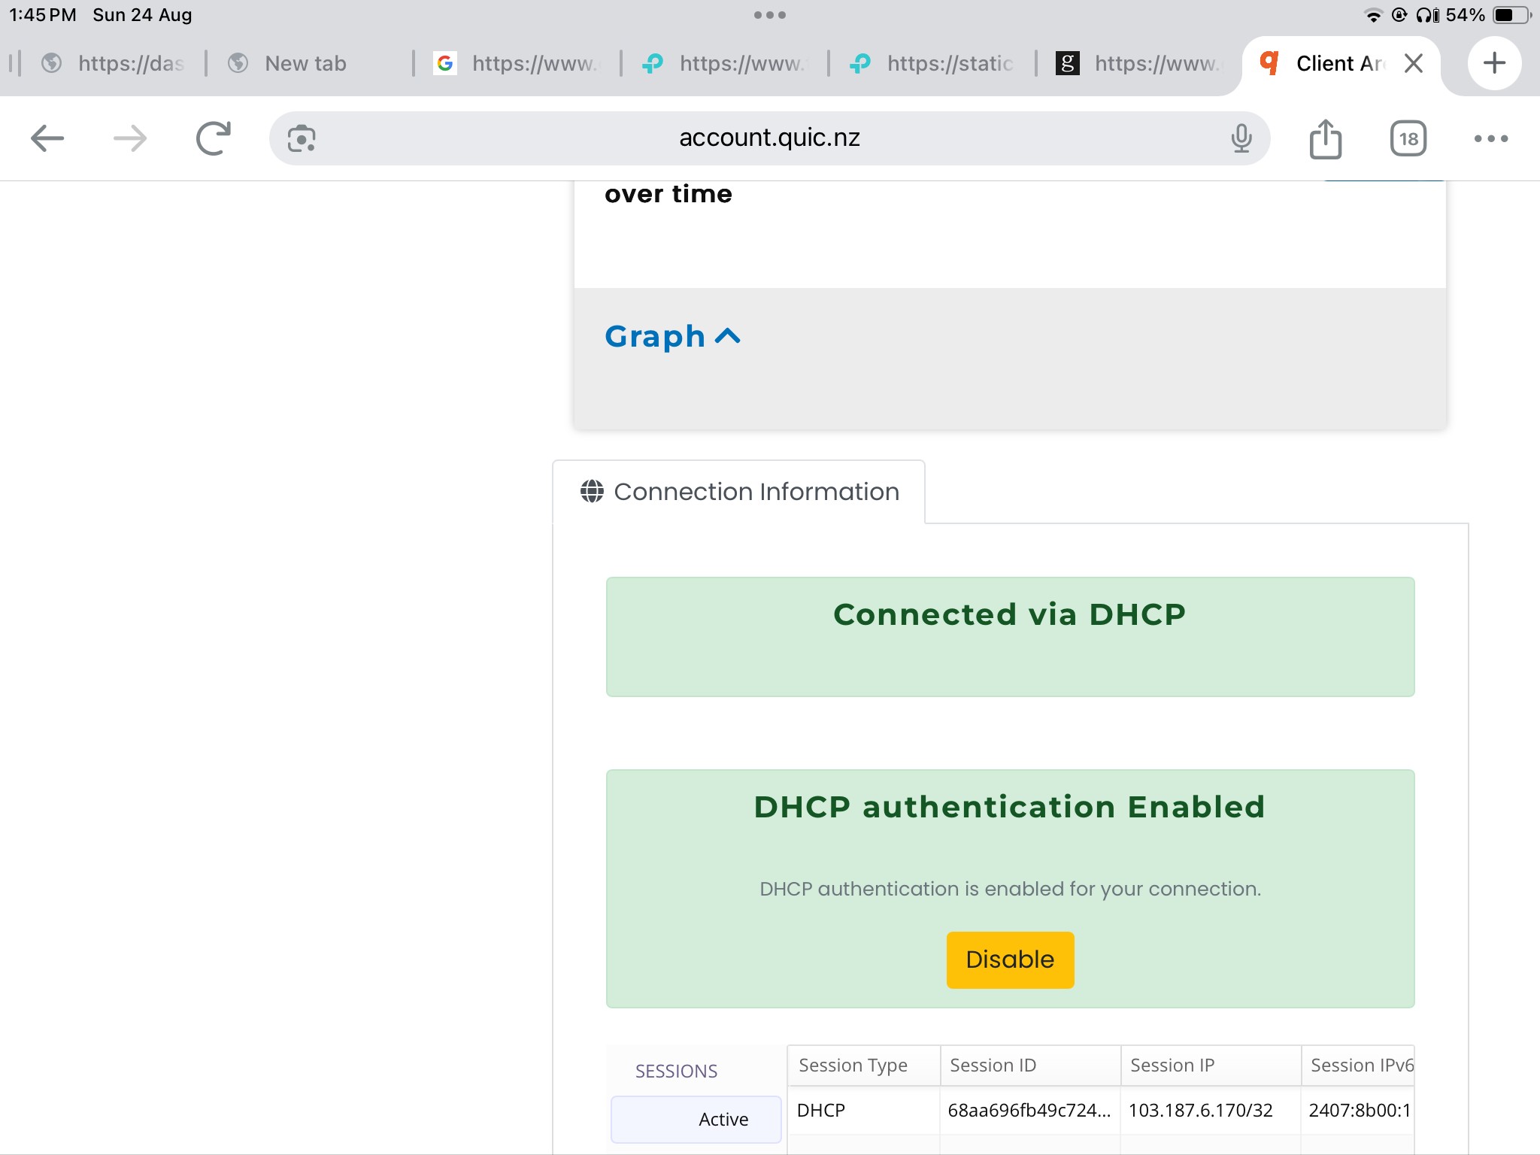Viewport: 1540px width, 1155px height.
Task: Open the browser three-dot menu
Action: coord(1490,138)
